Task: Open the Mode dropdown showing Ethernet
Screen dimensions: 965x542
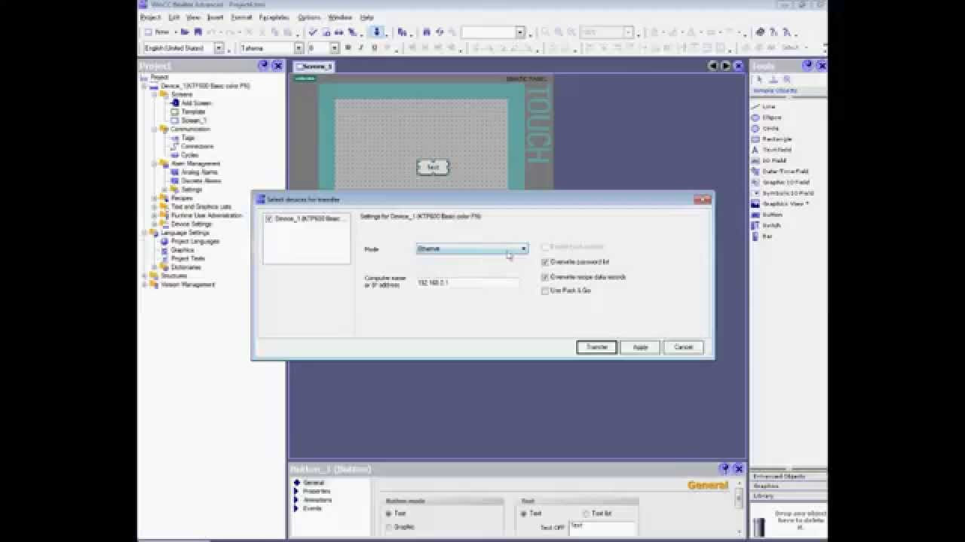Action: click(523, 248)
